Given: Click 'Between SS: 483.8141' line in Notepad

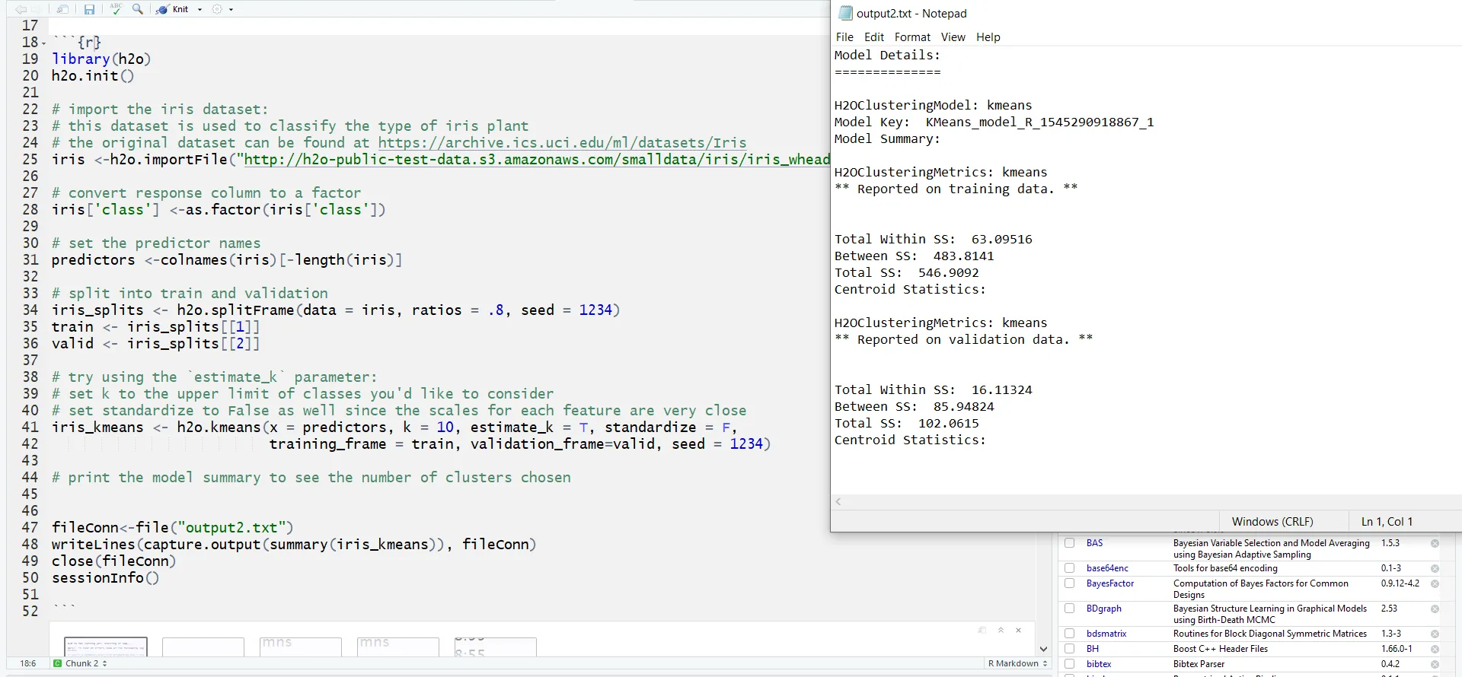Looking at the screenshot, I should (x=915, y=256).
